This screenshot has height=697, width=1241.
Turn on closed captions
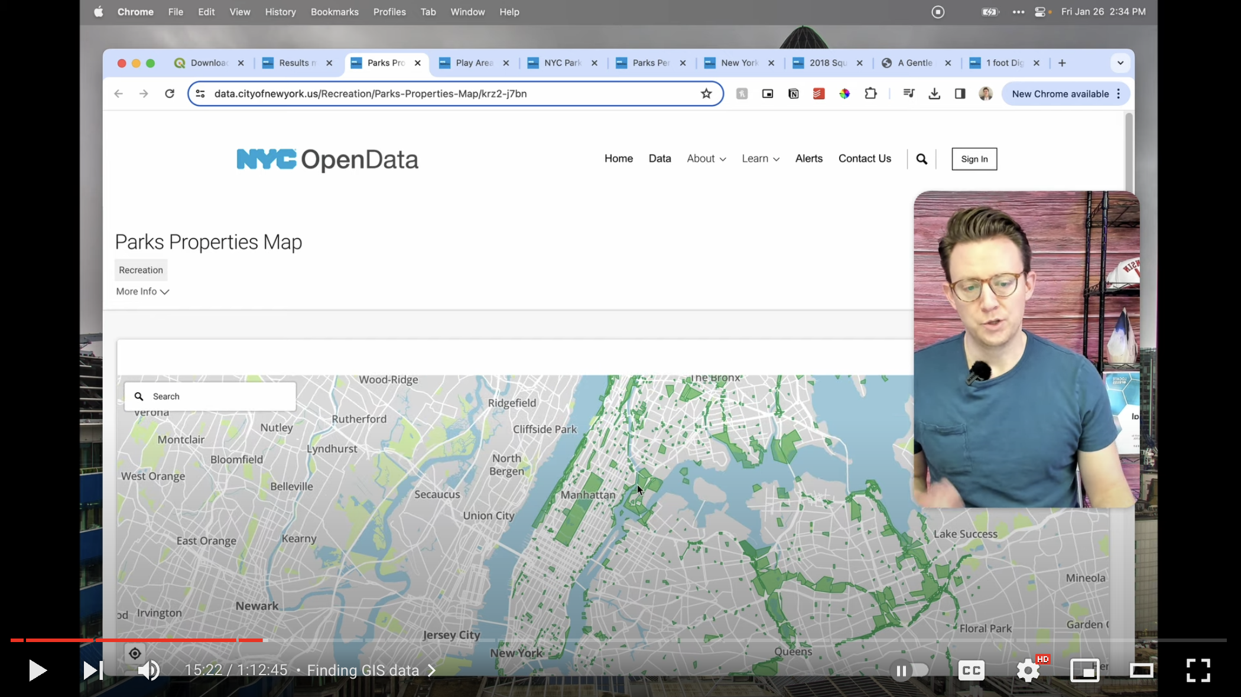(x=972, y=670)
